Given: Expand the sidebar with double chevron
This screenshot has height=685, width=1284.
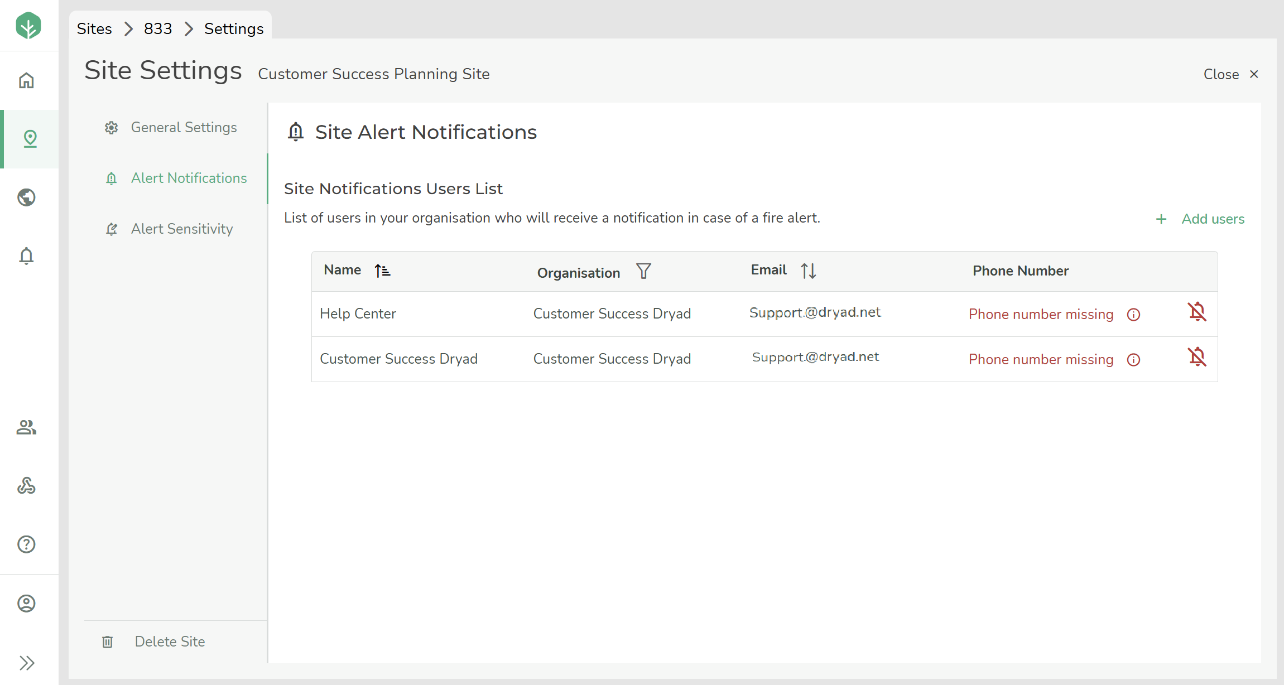Looking at the screenshot, I should pyautogui.click(x=26, y=663).
